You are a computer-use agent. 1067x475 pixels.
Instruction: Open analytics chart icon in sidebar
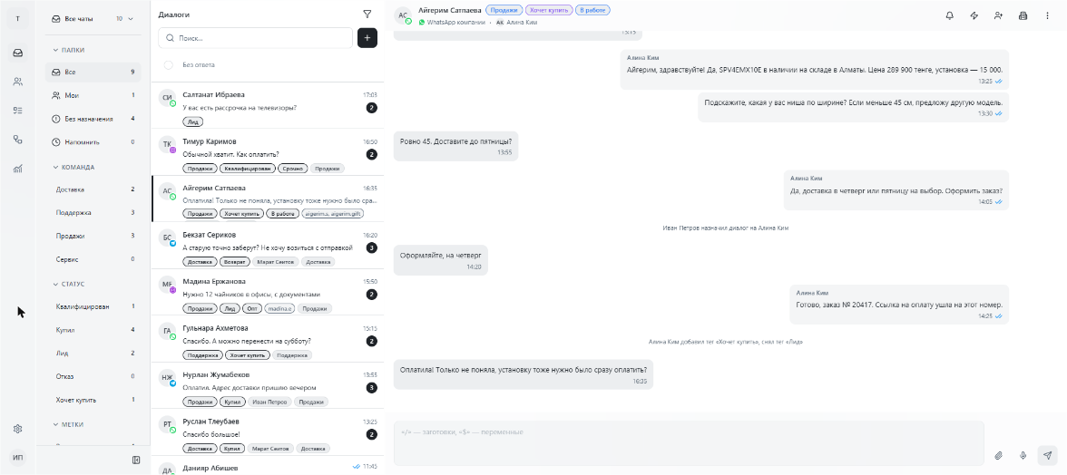18,169
